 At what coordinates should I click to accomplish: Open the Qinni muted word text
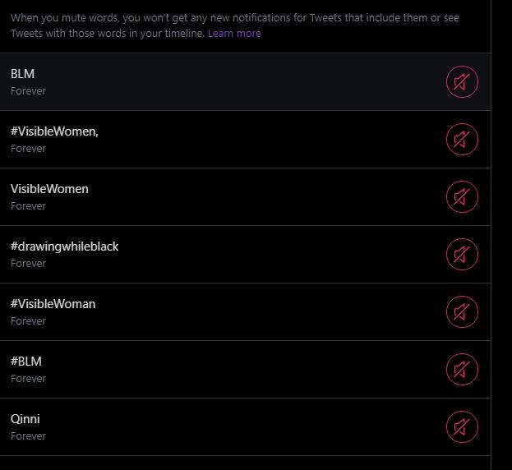[x=25, y=419]
